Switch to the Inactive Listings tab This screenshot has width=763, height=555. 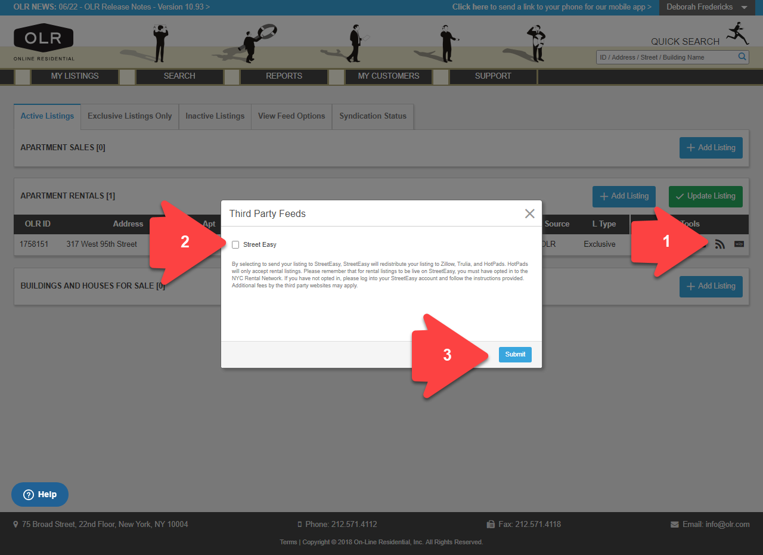point(215,116)
